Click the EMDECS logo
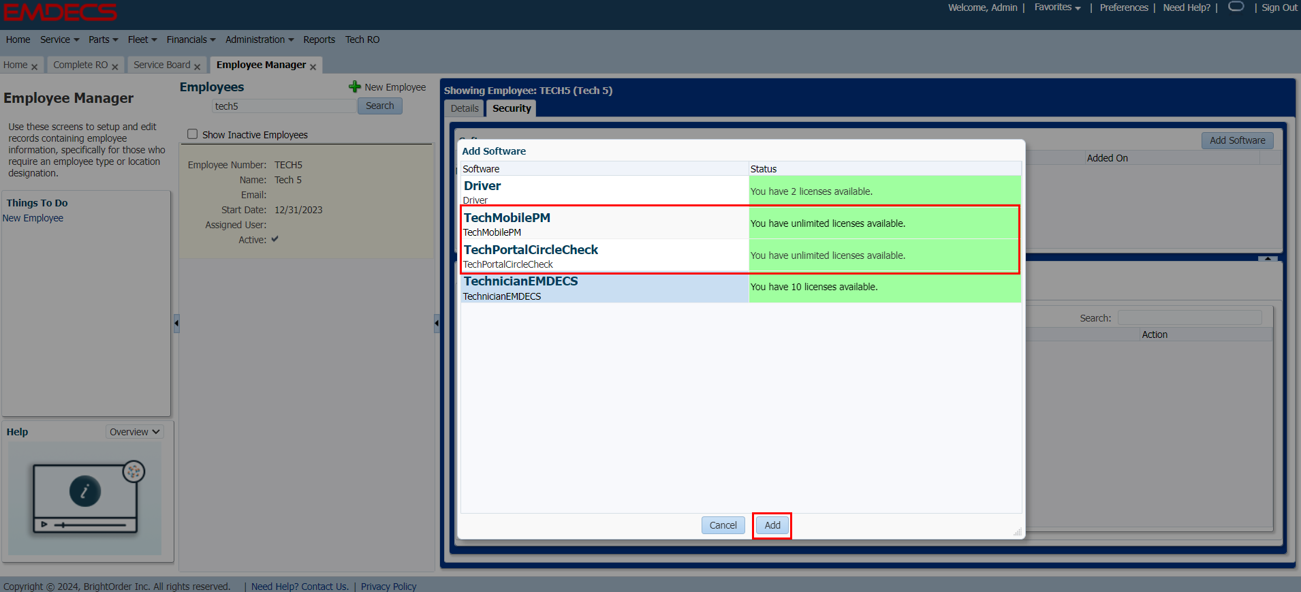The height and width of the screenshot is (592, 1301). 60,12
